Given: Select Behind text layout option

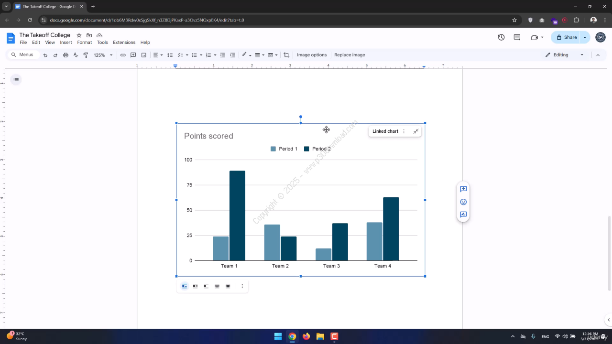Looking at the screenshot, I should pos(217,286).
